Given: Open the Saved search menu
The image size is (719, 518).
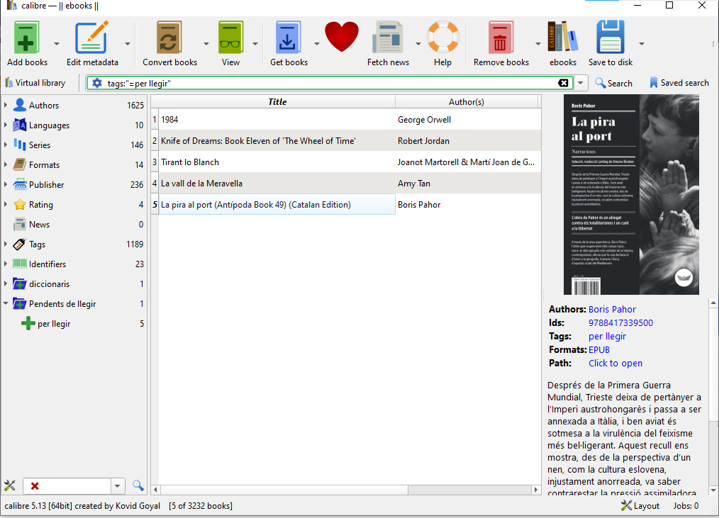Looking at the screenshot, I should pos(679,83).
